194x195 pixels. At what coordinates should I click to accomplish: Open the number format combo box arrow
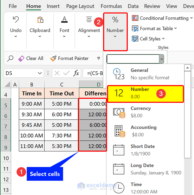pyautogui.click(x=162, y=59)
